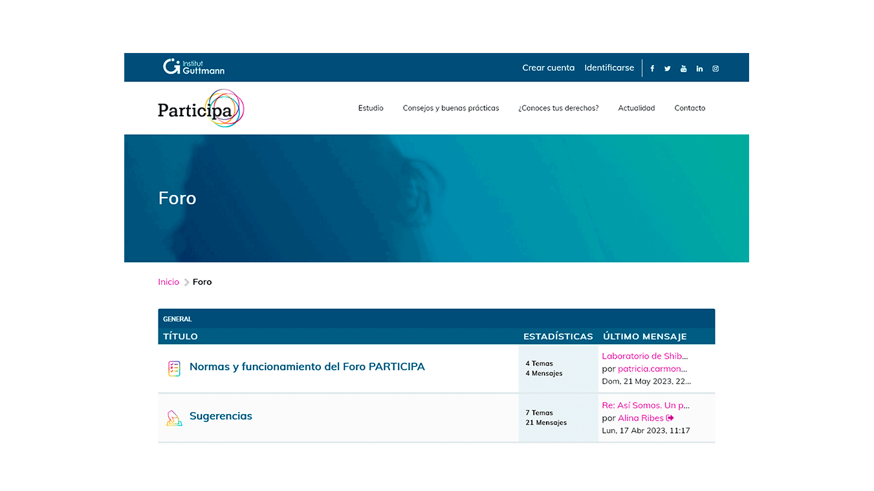Open the LinkedIn social icon

pyautogui.click(x=699, y=68)
